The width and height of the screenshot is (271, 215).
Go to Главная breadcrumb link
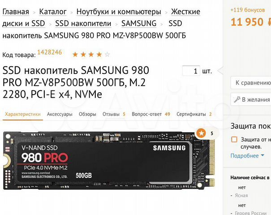click(x=16, y=12)
